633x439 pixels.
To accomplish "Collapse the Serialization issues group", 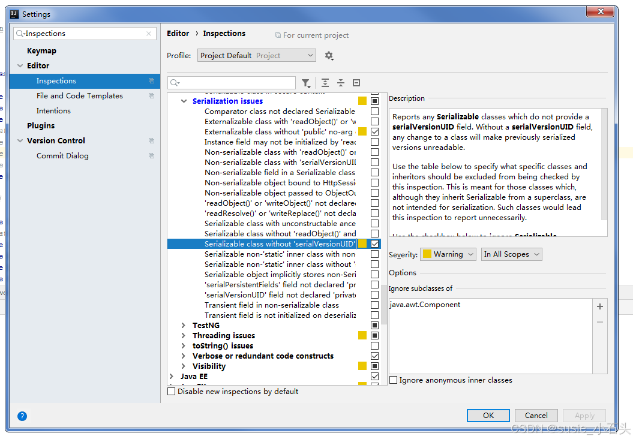I will pyautogui.click(x=184, y=101).
